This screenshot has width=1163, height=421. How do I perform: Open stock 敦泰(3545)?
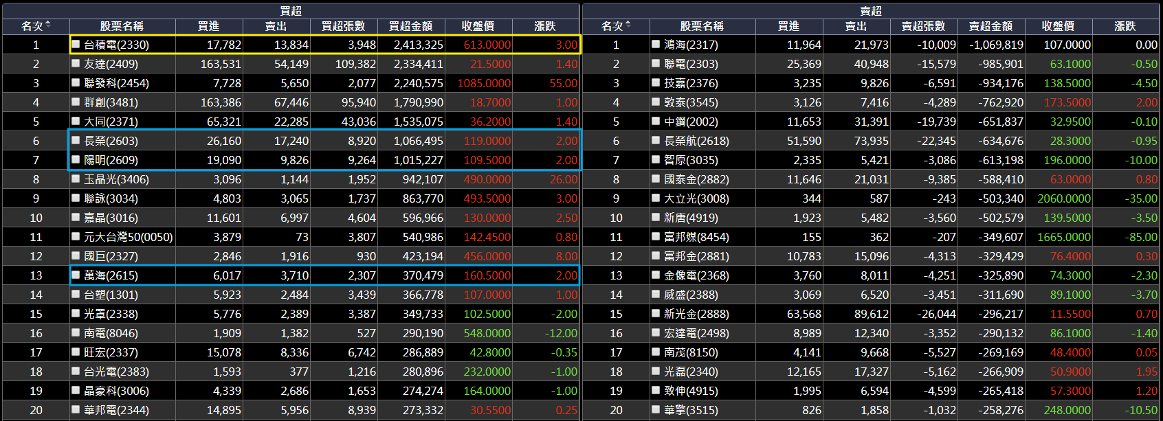tap(691, 102)
